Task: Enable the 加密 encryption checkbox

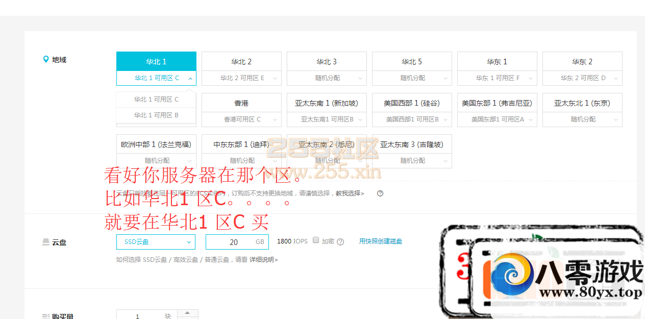Action: pyautogui.click(x=316, y=240)
